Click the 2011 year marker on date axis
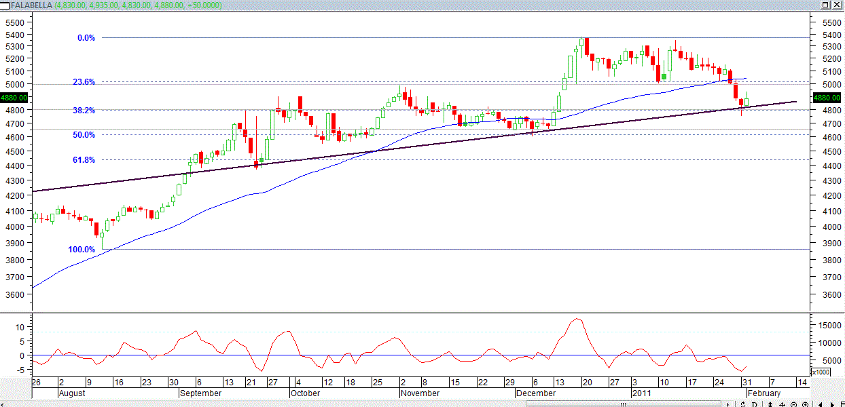845x407 pixels. coord(642,393)
